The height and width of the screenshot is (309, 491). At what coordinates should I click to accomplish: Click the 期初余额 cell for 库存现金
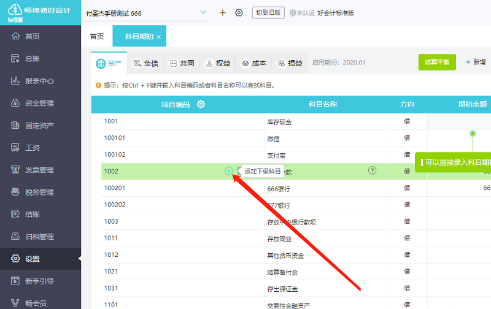pyautogui.click(x=459, y=121)
